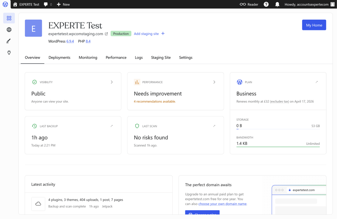Viewport: 337px width, 219px height.
Task: Open WordPress version 6.9.4 link
Action: (70, 41)
